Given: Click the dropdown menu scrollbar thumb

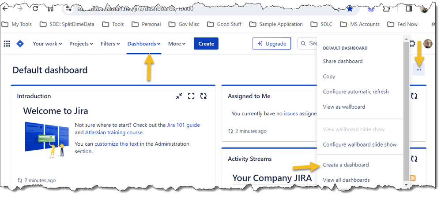Looking at the screenshot, I should coord(406,111).
